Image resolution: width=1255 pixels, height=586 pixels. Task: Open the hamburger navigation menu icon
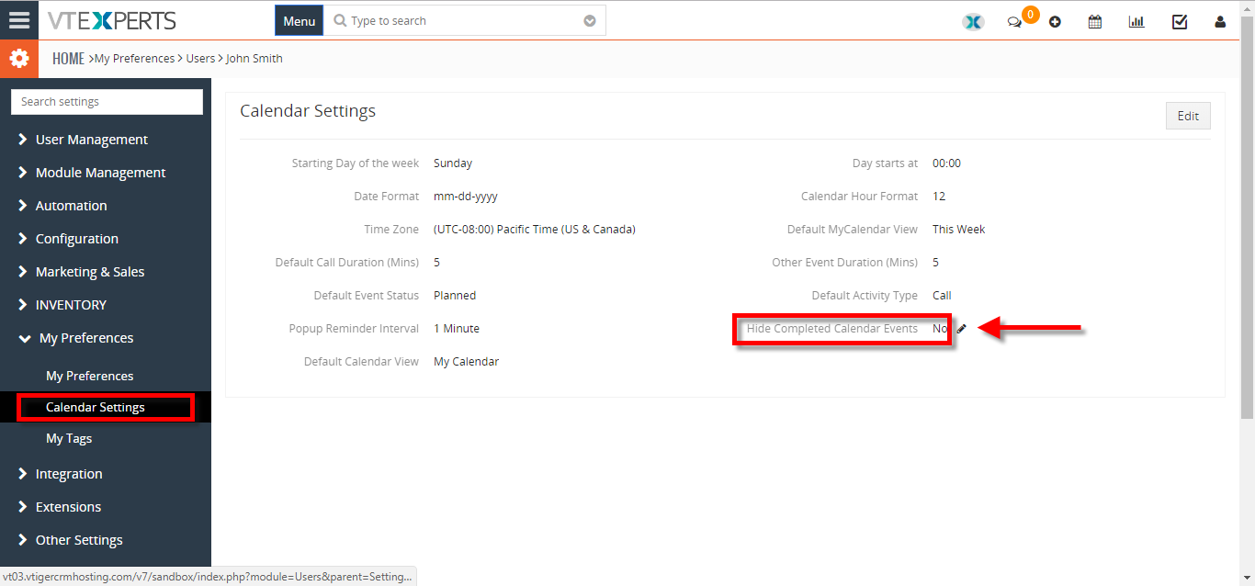point(18,20)
